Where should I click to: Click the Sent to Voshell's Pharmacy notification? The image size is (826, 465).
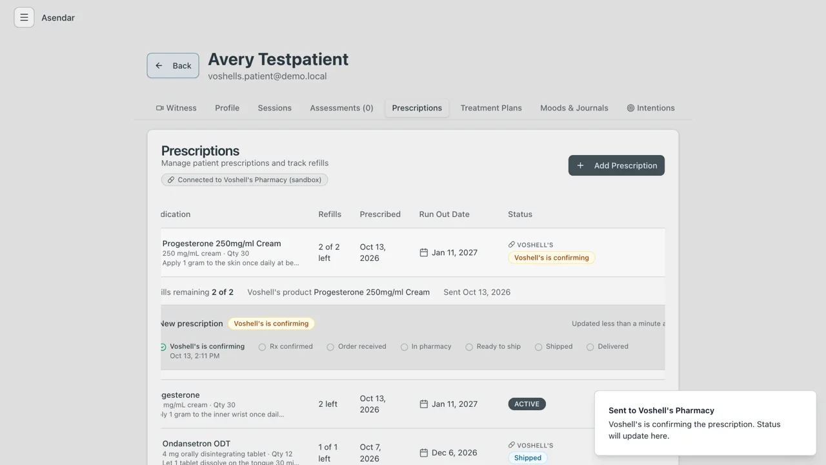(x=705, y=423)
